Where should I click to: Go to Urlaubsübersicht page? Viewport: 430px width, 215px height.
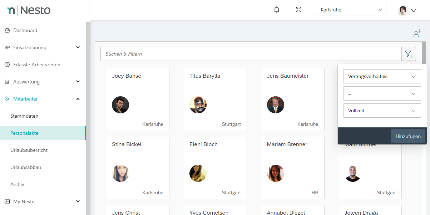click(x=29, y=150)
